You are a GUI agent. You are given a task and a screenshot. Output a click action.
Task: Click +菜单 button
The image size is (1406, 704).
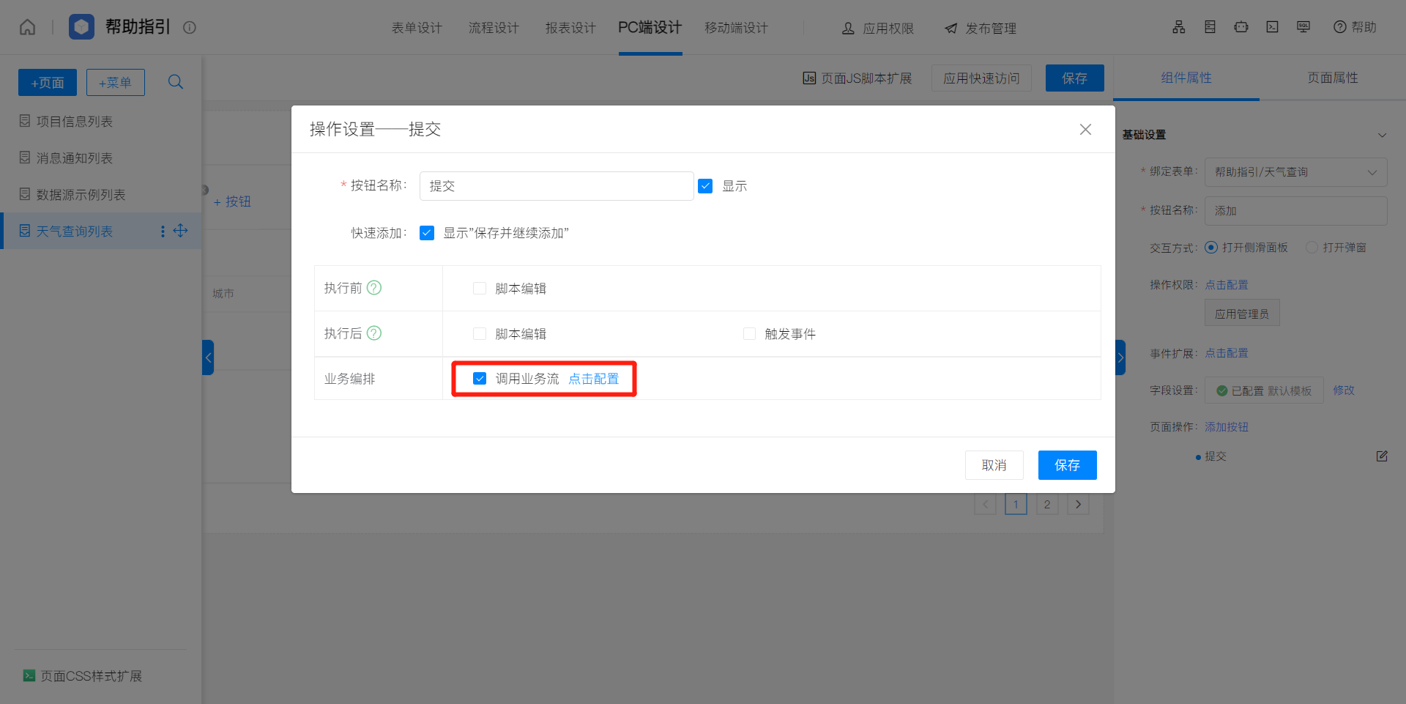(116, 83)
